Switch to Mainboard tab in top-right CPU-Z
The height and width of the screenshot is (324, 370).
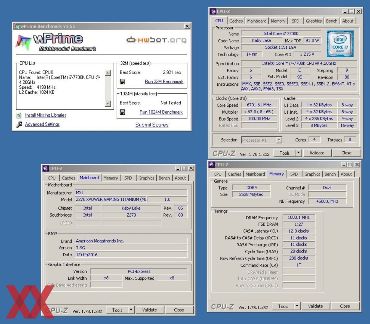click(257, 21)
